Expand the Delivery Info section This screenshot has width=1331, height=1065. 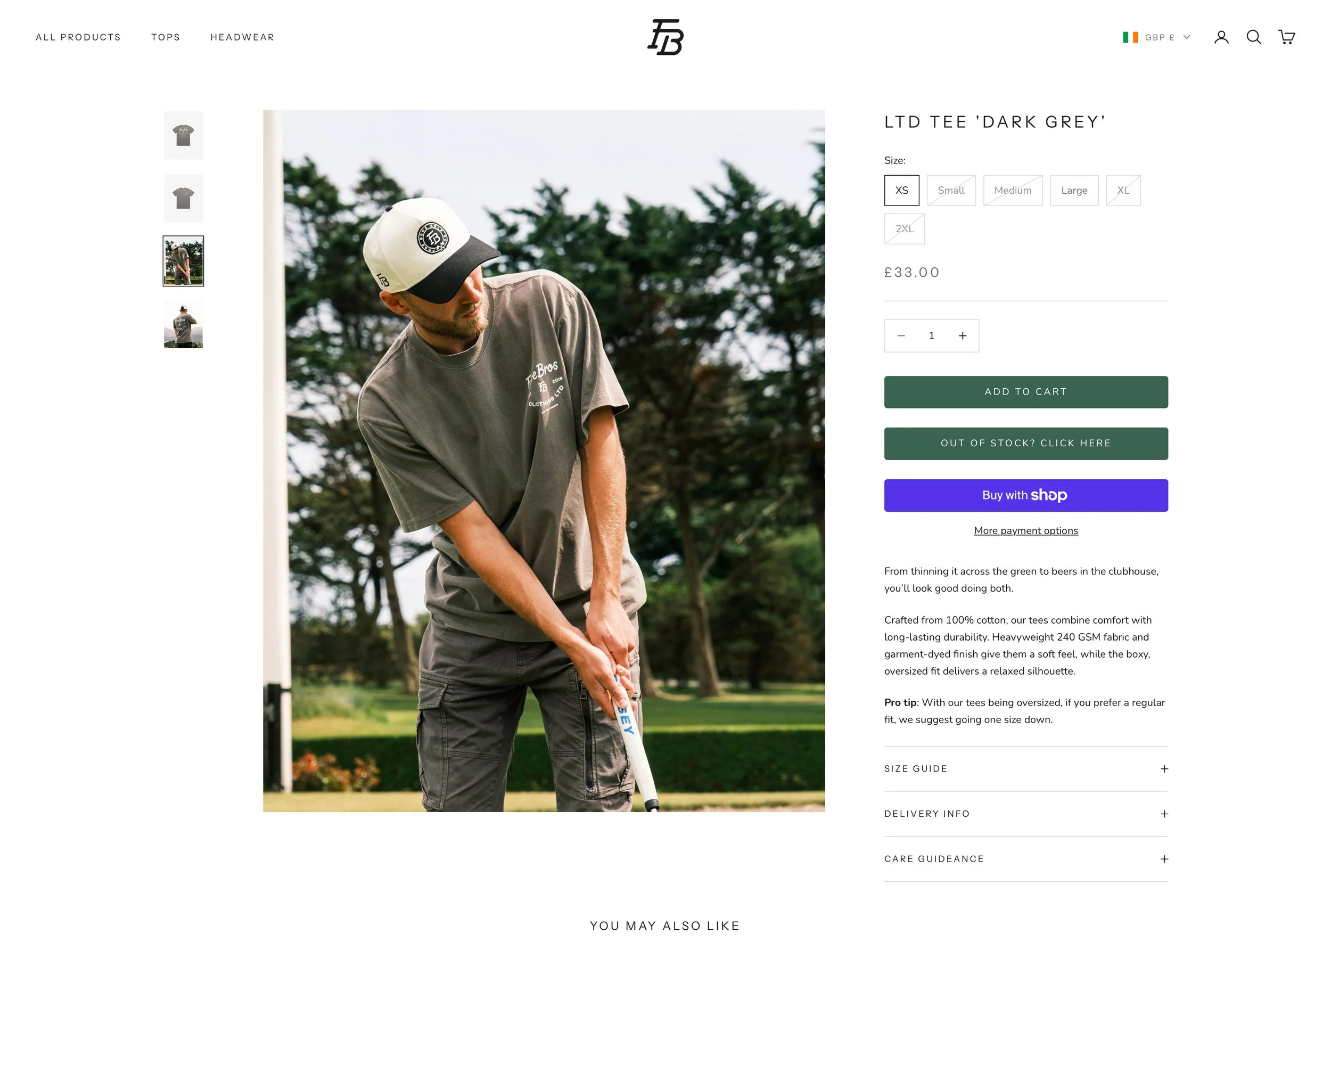tap(1026, 814)
